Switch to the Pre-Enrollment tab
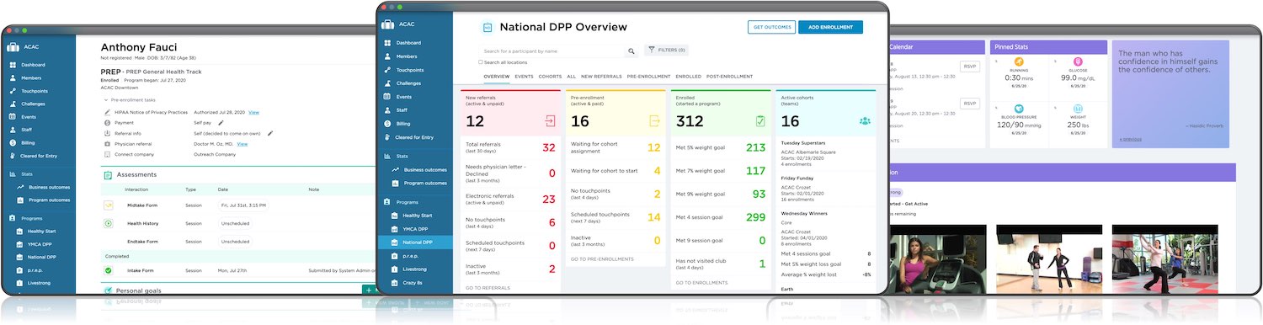 pyautogui.click(x=648, y=77)
